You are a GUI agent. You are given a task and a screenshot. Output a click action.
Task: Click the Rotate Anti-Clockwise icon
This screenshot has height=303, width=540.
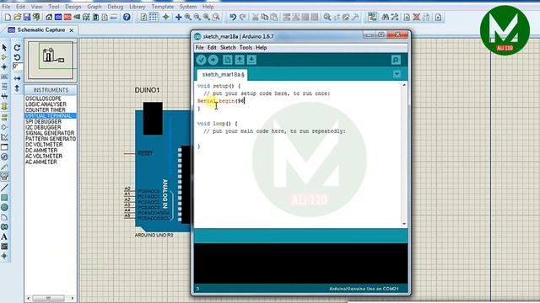click(x=17, y=57)
